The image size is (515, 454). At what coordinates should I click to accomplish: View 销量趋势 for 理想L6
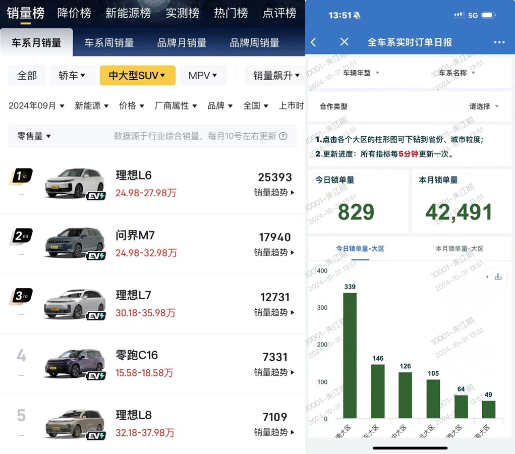point(274,193)
